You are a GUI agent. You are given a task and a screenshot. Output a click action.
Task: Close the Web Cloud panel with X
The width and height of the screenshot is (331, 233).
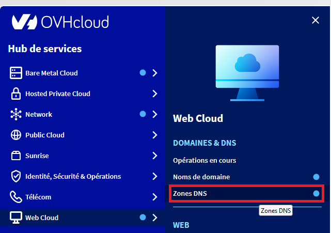pos(316,20)
